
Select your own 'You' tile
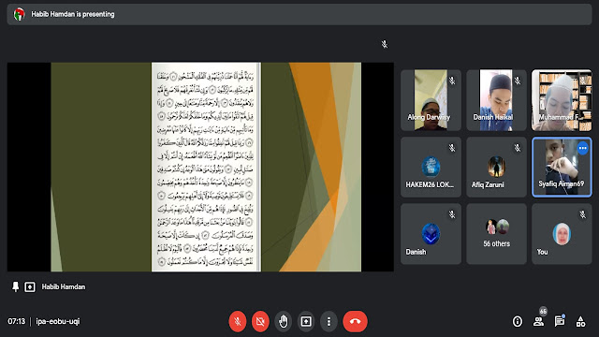coord(562,233)
